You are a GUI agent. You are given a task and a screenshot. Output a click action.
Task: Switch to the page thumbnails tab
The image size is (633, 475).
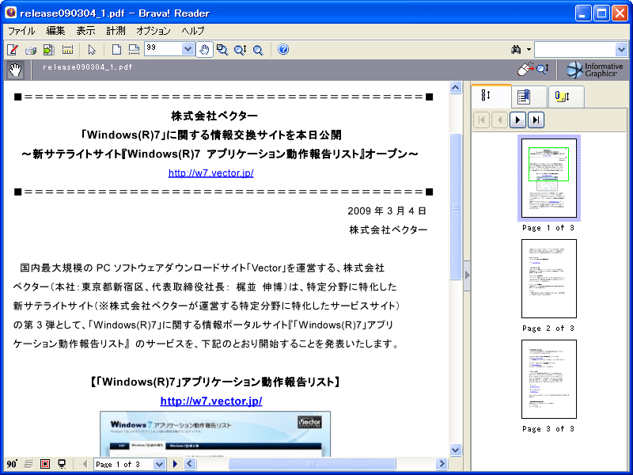[x=491, y=96]
